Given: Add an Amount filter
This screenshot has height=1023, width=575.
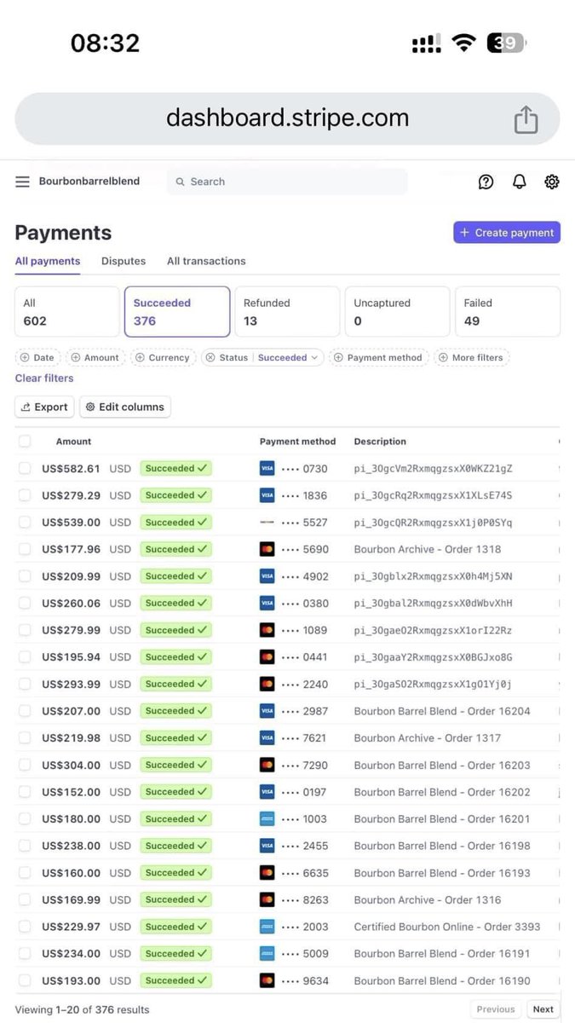Looking at the screenshot, I should click(95, 358).
